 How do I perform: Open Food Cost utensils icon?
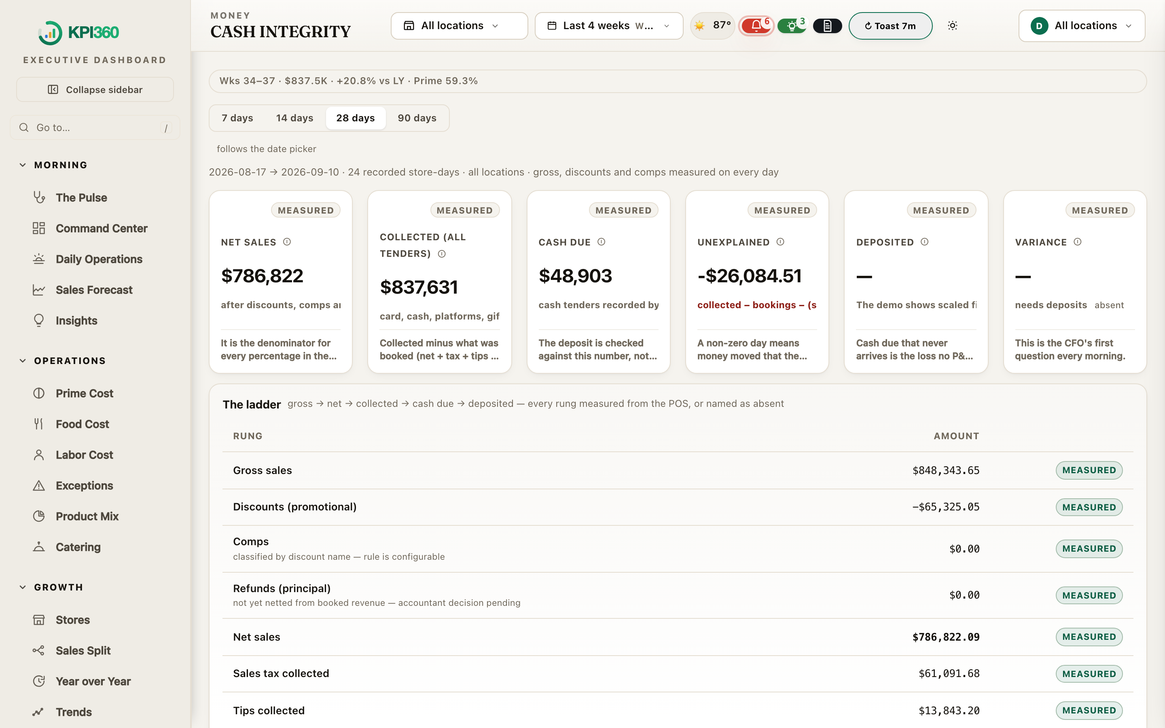[x=38, y=424]
